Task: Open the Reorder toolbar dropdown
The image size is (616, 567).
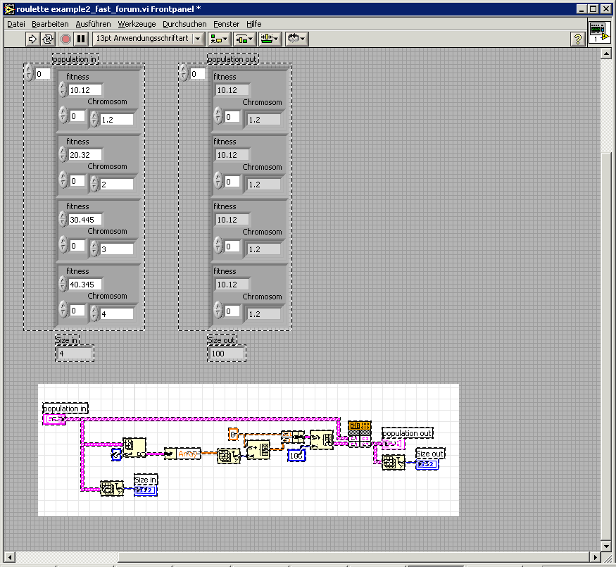Action: pos(297,39)
